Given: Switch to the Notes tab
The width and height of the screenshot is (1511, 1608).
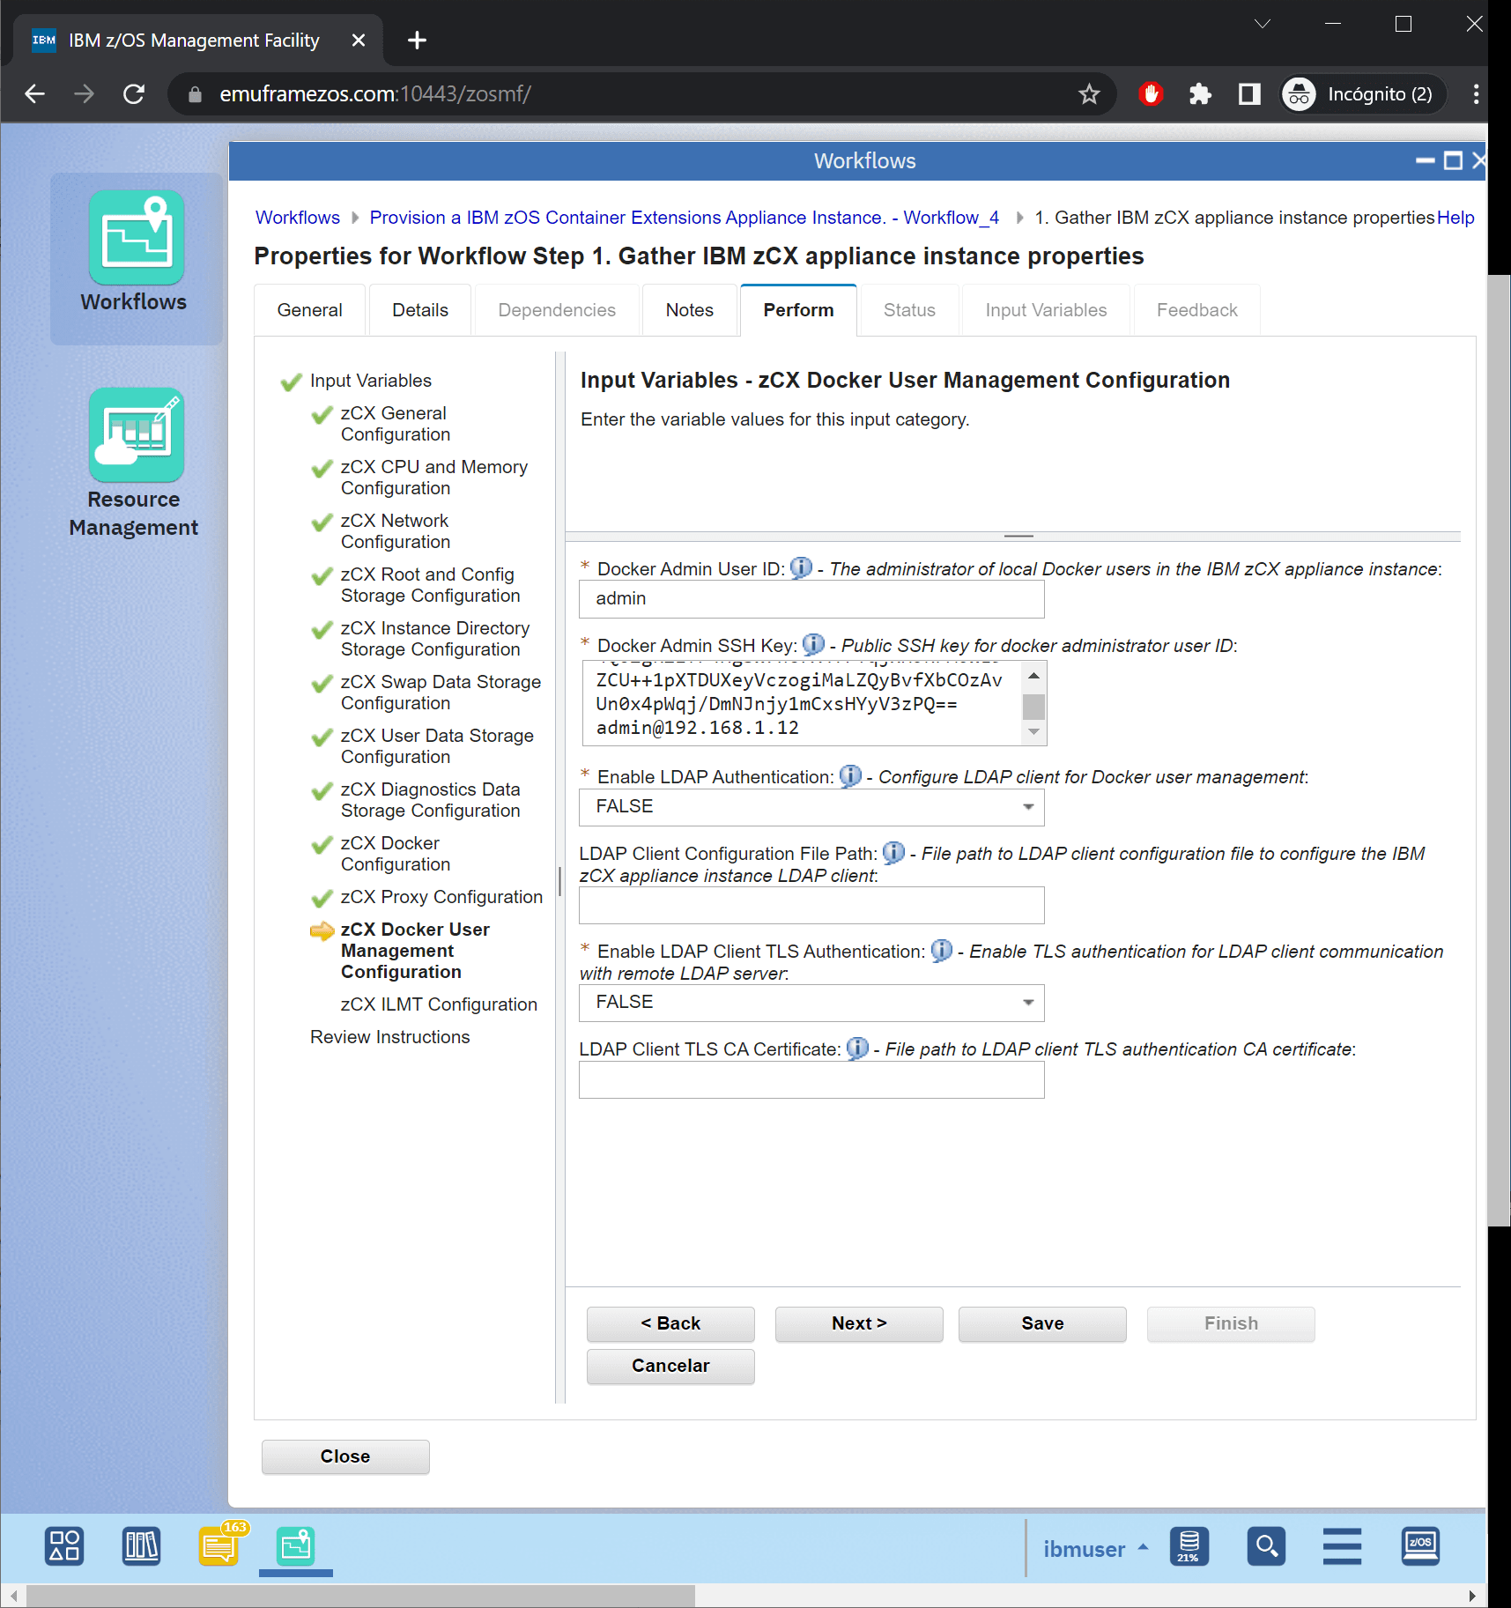Looking at the screenshot, I should click(x=689, y=309).
